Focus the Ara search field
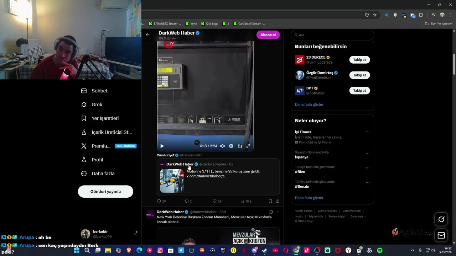The width and height of the screenshot is (456, 256). [x=332, y=35]
